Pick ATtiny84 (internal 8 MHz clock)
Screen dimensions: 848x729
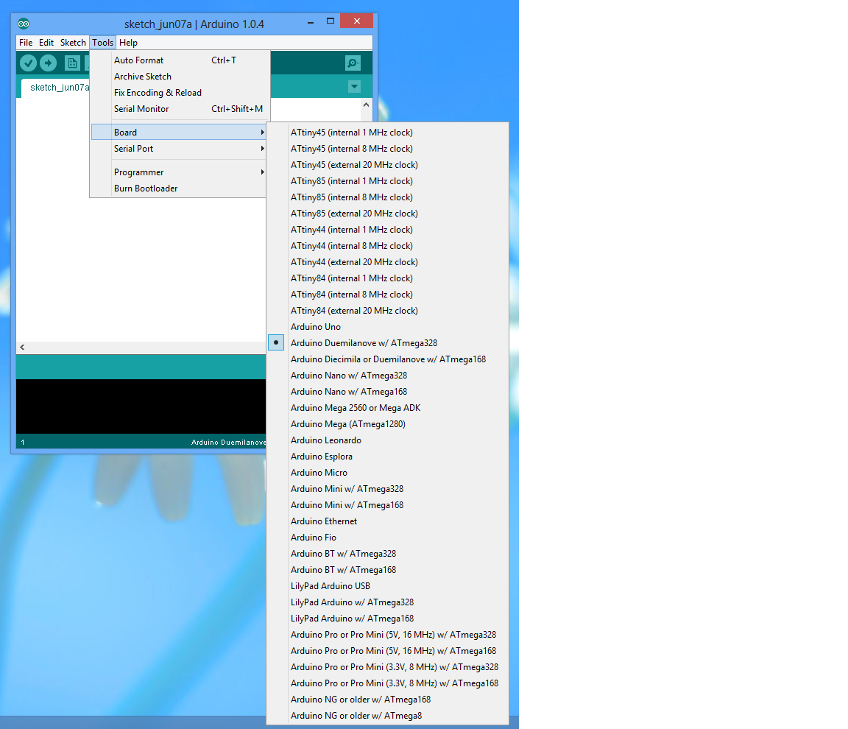[x=387, y=295]
